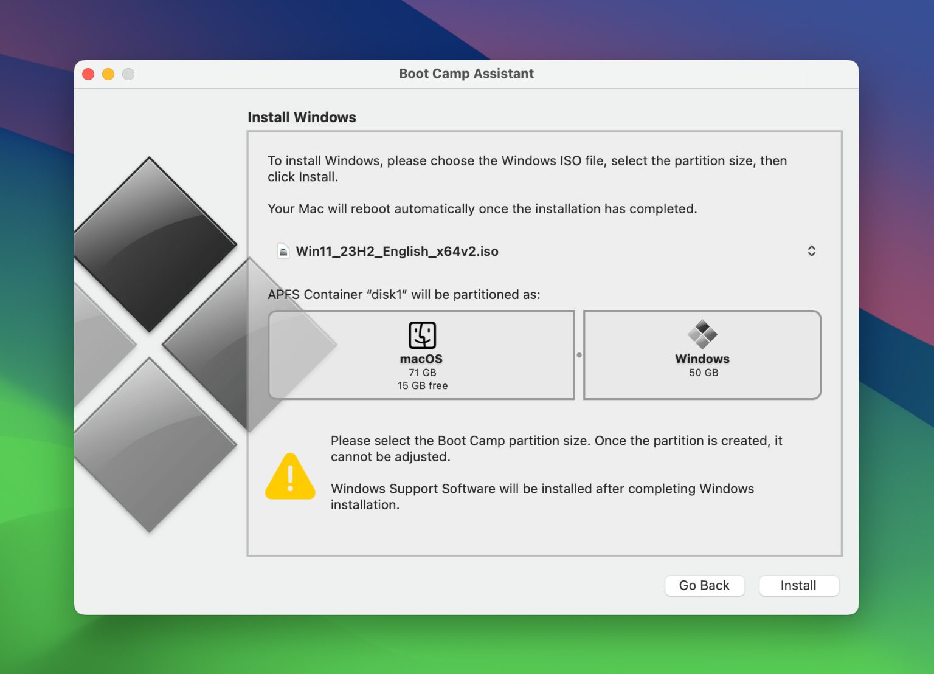Click the ISO file document icon
Image resolution: width=934 pixels, height=674 pixels.
click(283, 250)
